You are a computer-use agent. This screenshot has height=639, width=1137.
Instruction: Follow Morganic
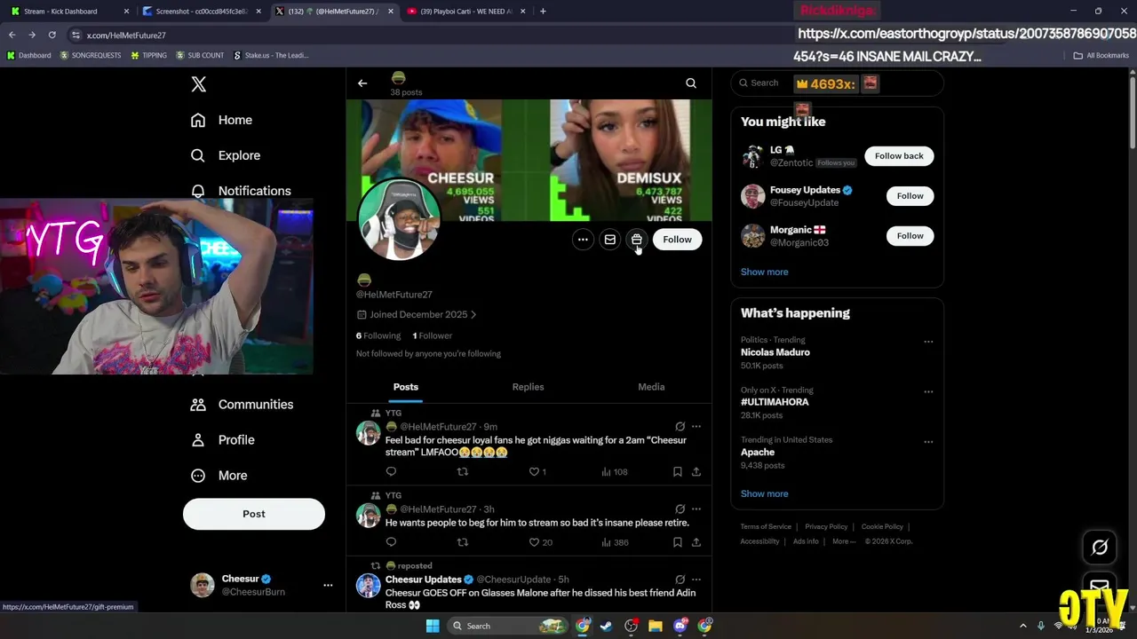910,236
